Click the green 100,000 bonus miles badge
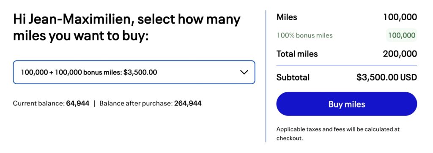433x153 pixels. [x=402, y=35]
